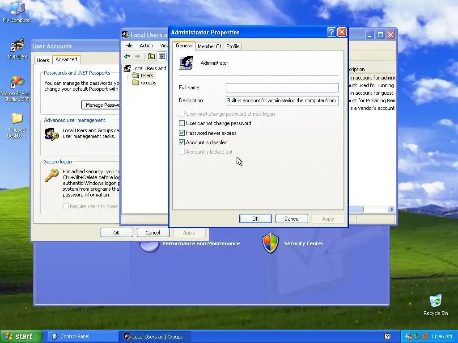
Task: Switch to the General tab
Action: pos(184,46)
